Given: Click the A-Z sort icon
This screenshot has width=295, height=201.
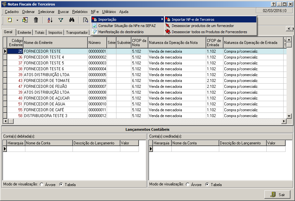Looking at the screenshot, I should coord(50,20).
